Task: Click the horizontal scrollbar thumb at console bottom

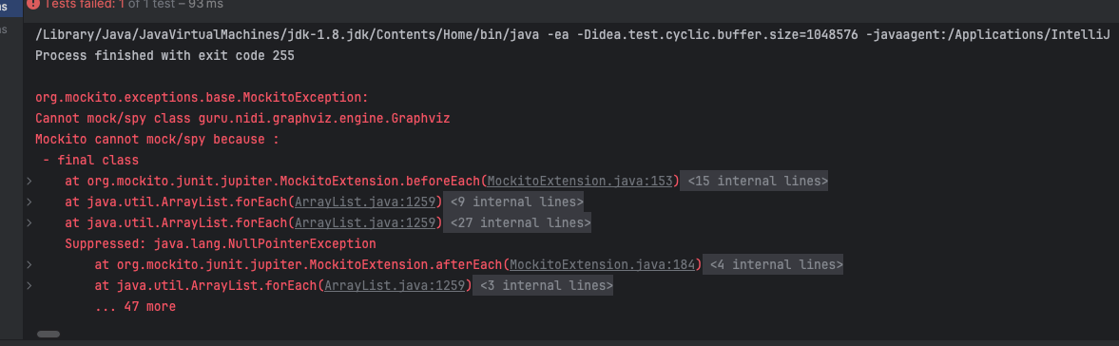Action: tap(48, 334)
